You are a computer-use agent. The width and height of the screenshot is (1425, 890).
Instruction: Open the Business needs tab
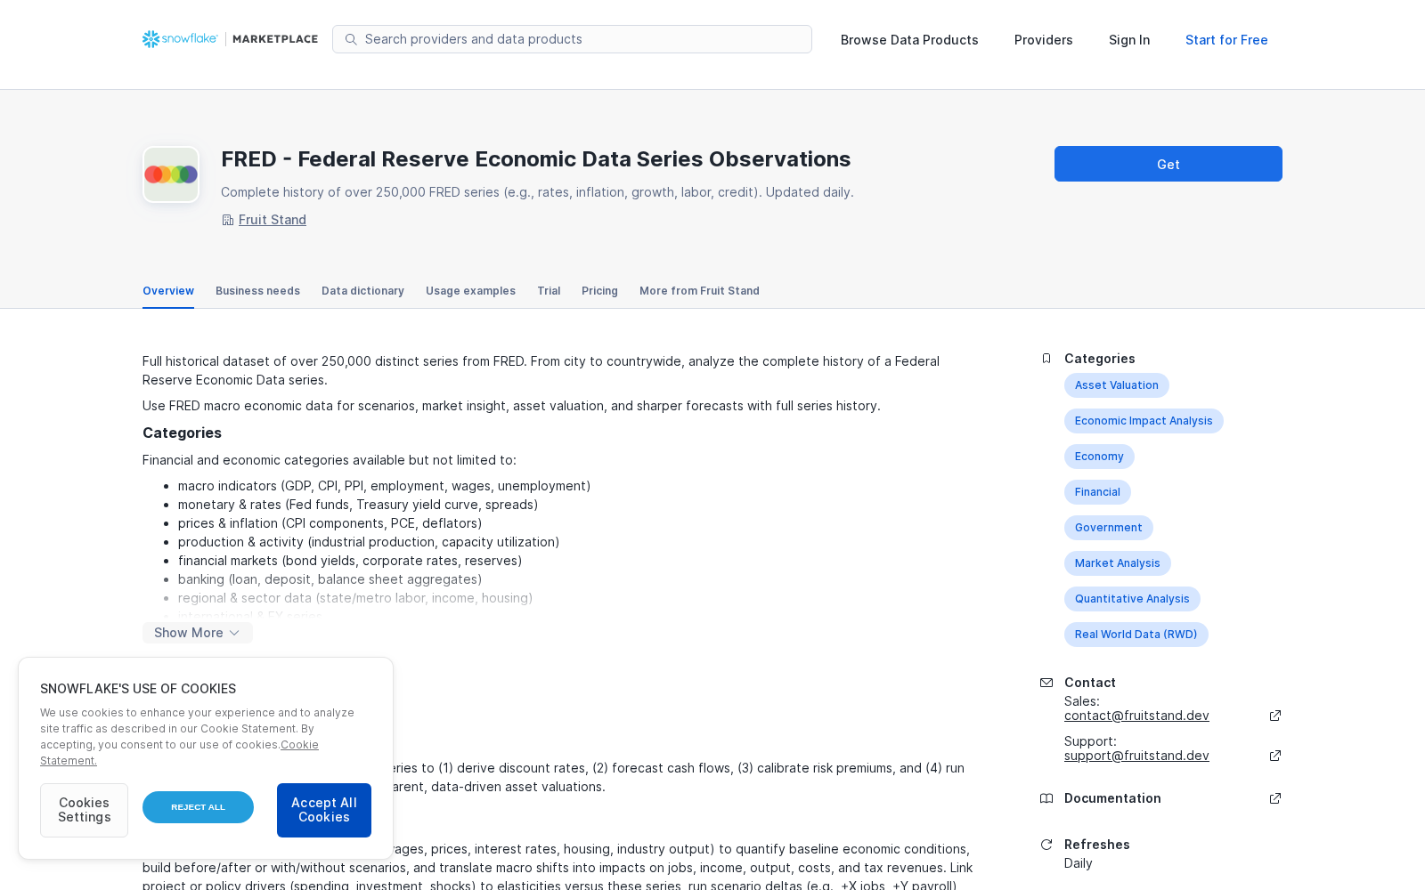(257, 291)
